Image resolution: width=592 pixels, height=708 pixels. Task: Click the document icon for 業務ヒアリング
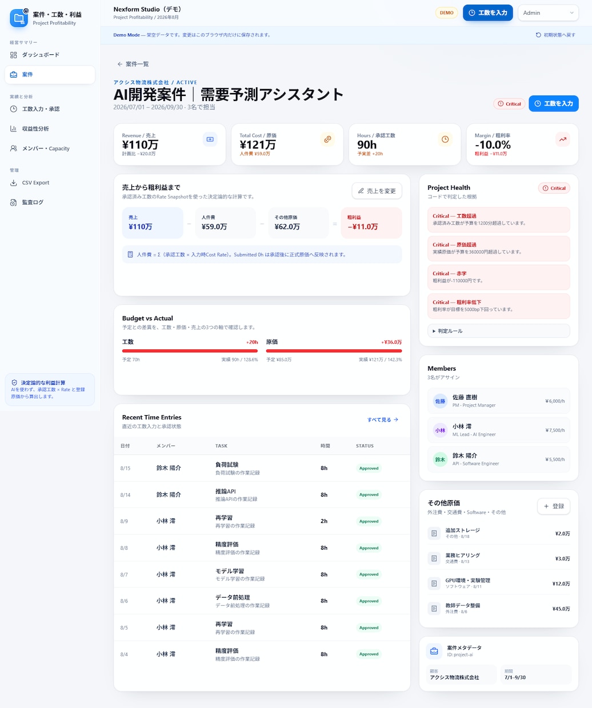[434, 558]
